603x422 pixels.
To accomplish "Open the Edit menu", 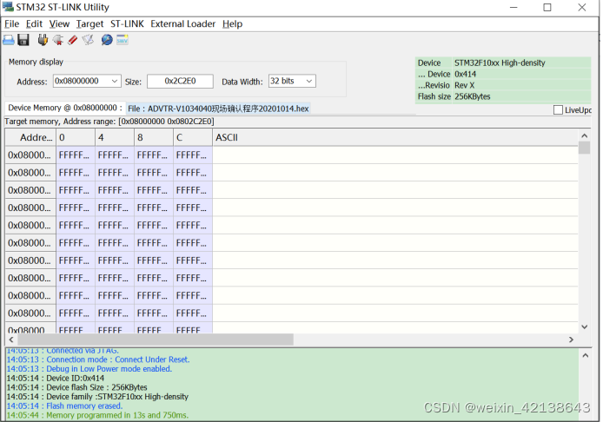I will click(x=34, y=23).
